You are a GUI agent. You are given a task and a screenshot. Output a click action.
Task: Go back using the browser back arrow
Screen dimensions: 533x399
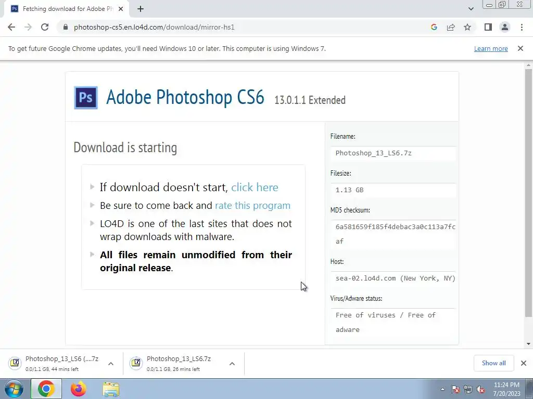[x=11, y=27]
